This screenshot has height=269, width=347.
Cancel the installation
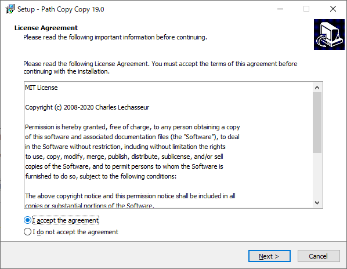tap(319, 256)
